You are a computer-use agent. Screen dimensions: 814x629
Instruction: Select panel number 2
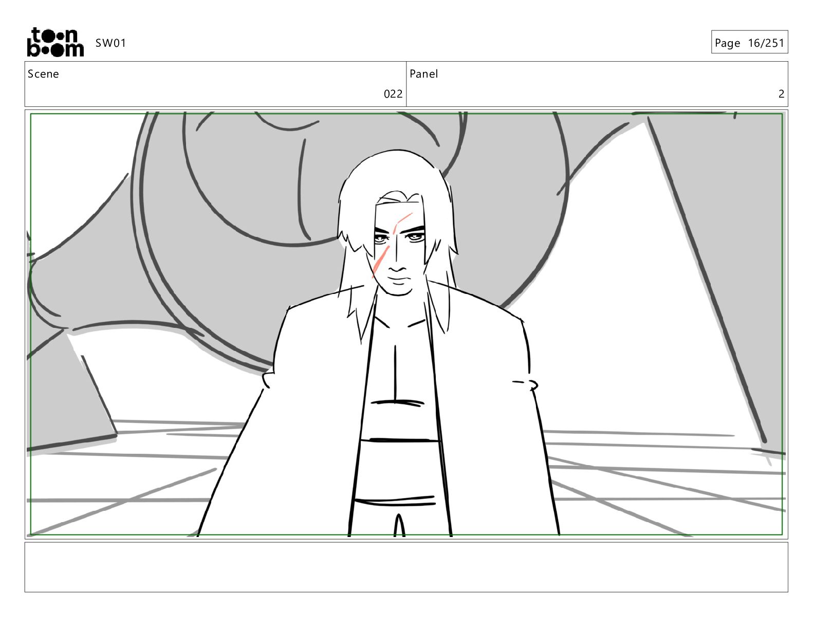781,94
